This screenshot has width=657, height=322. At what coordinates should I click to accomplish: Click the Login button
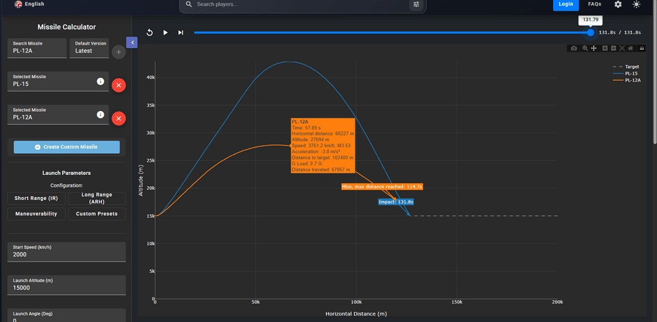point(566,4)
